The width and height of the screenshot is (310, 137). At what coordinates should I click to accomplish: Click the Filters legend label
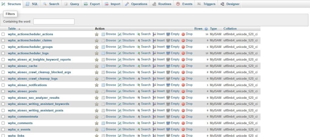[x=10, y=14]
